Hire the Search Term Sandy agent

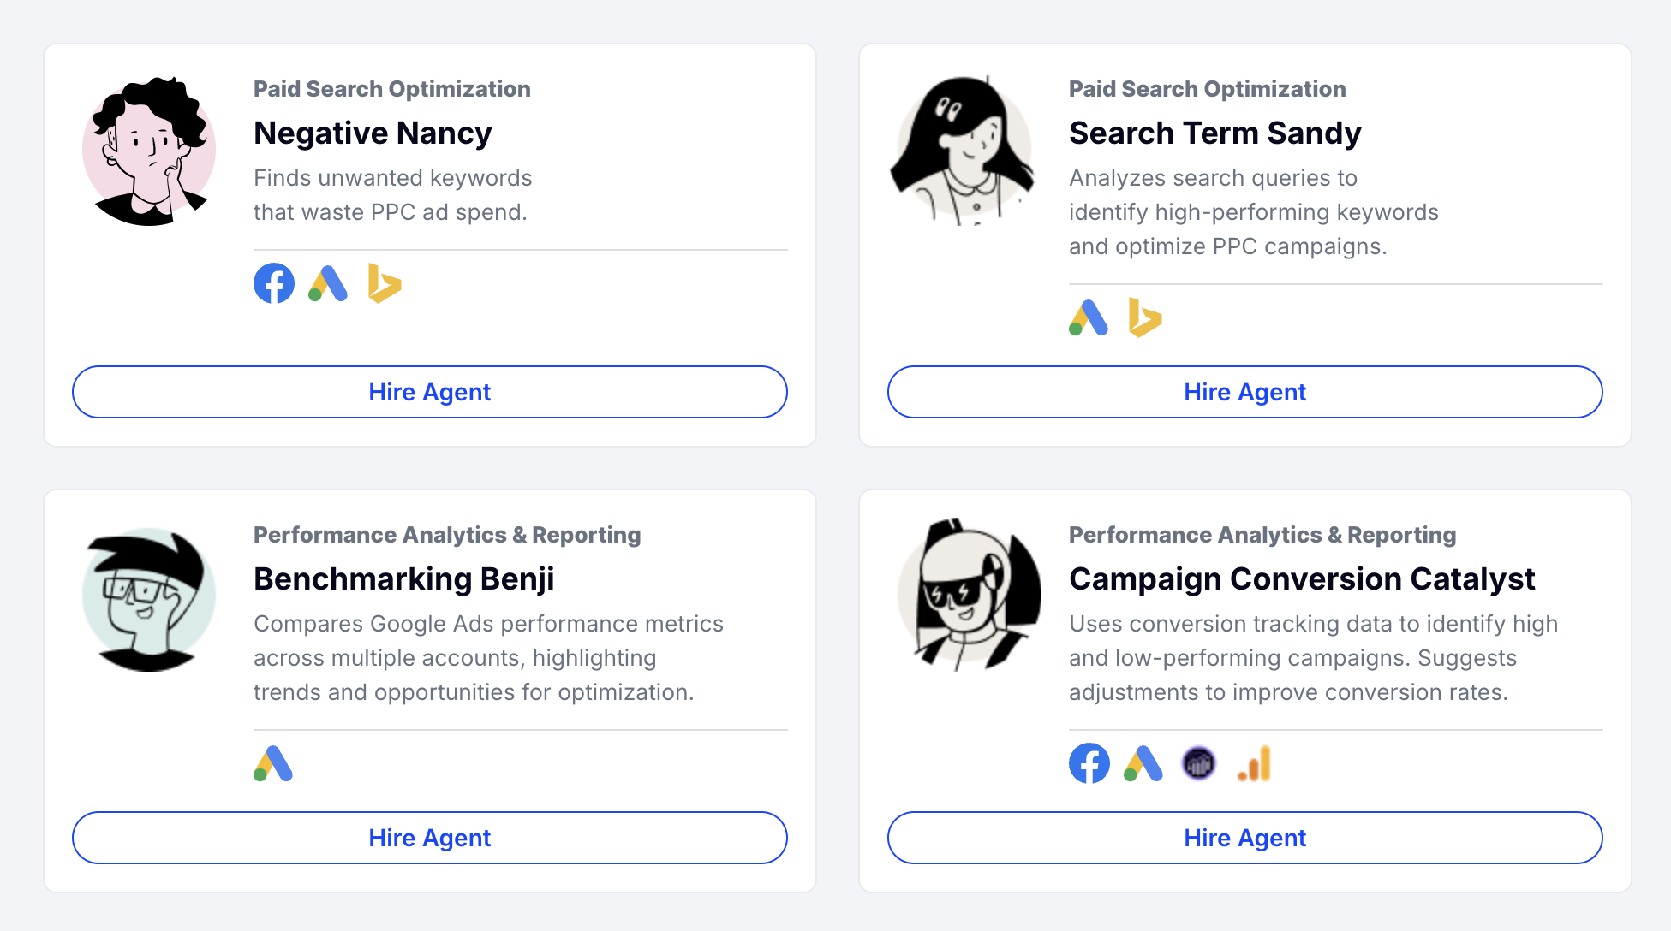(x=1244, y=392)
